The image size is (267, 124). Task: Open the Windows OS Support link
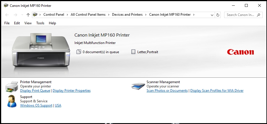[x=36, y=105]
